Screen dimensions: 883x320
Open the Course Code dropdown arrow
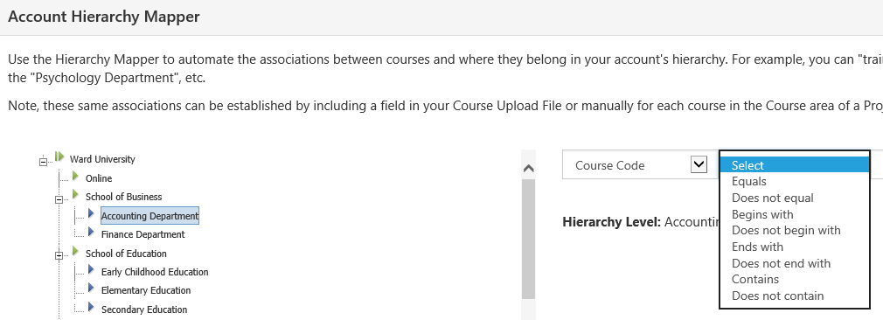click(x=699, y=164)
